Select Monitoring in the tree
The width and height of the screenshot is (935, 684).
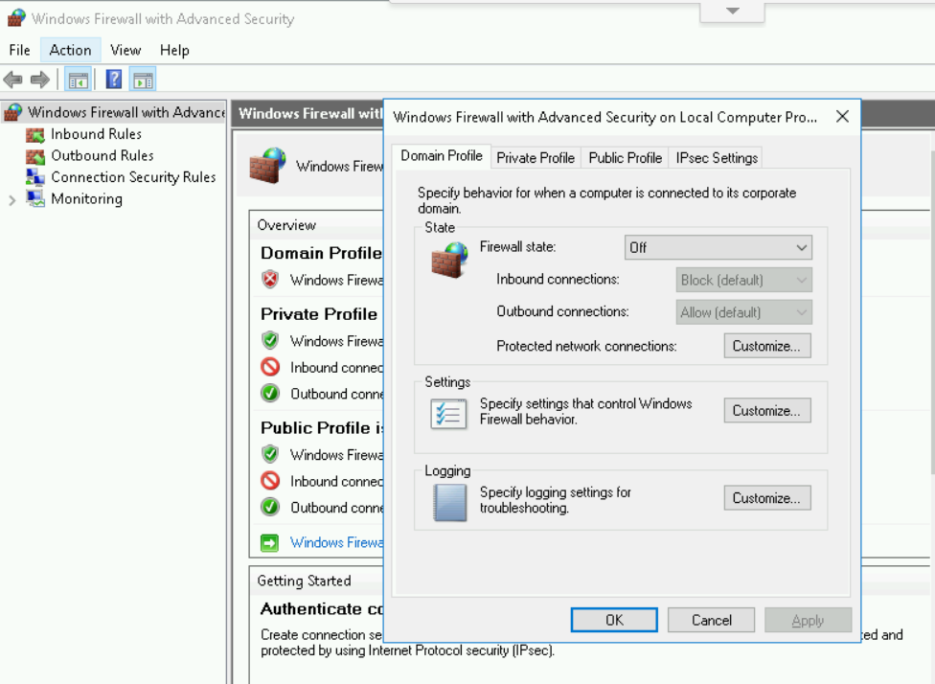pos(86,198)
